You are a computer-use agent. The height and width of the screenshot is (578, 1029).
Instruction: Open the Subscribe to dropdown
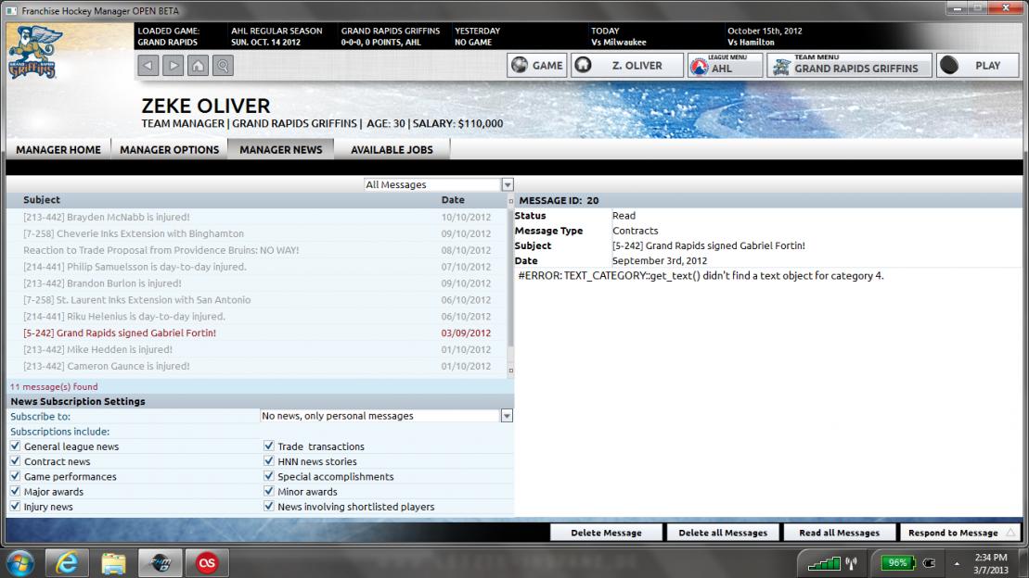[507, 416]
